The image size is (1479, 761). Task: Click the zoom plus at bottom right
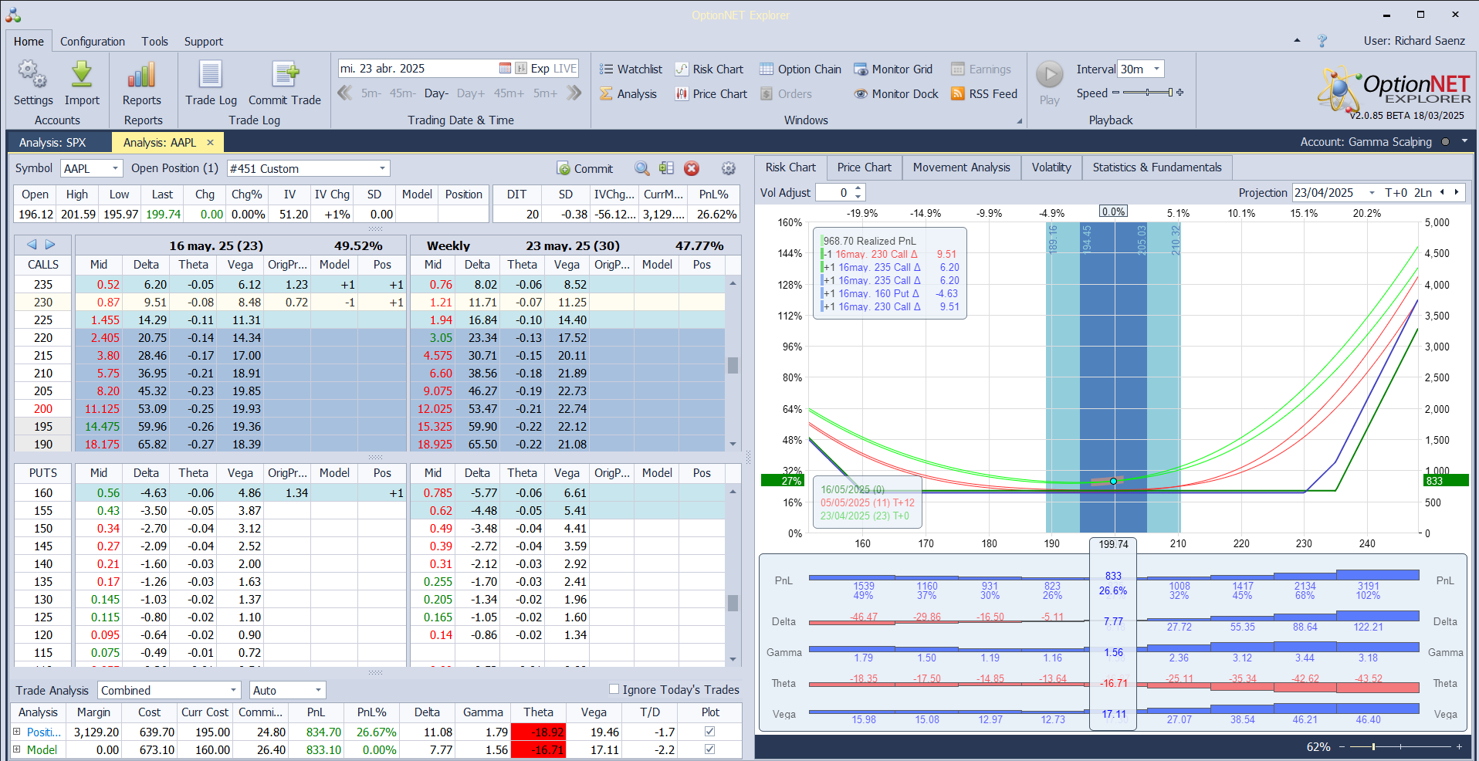(x=1459, y=746)
